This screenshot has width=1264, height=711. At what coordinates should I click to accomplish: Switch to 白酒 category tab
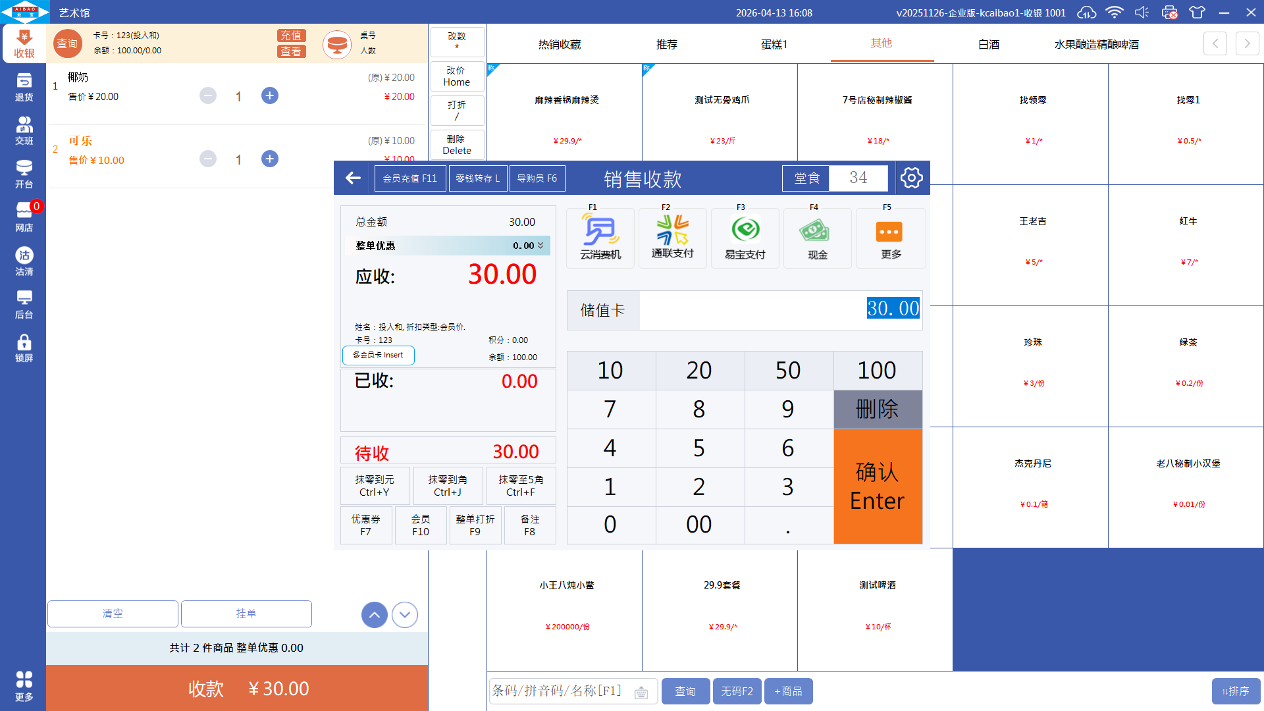pos(988,44)
